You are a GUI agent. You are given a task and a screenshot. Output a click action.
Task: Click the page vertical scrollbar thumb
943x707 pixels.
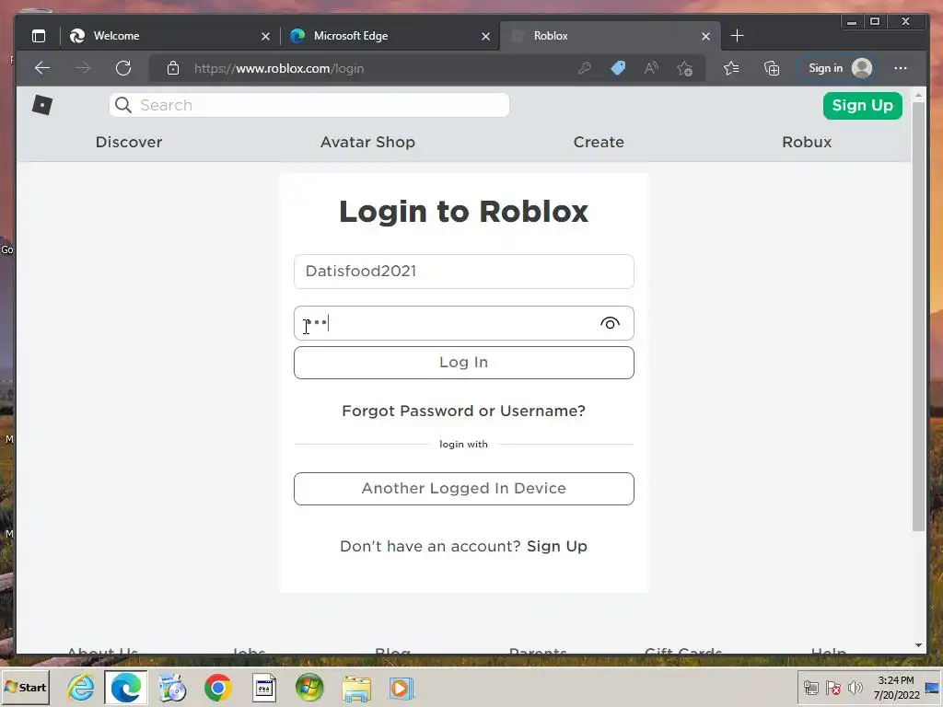click(918, 317)
